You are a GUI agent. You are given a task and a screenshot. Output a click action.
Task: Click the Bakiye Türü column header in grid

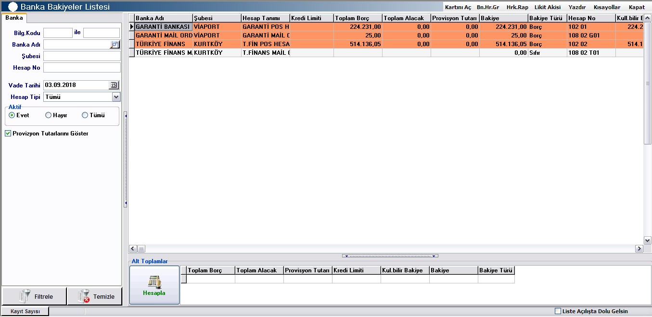point(548,18)
